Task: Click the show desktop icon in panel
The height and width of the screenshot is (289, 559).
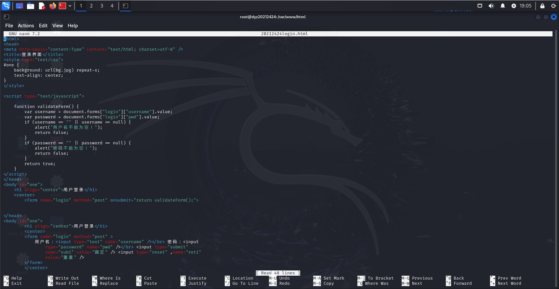Action: (20, 6)
